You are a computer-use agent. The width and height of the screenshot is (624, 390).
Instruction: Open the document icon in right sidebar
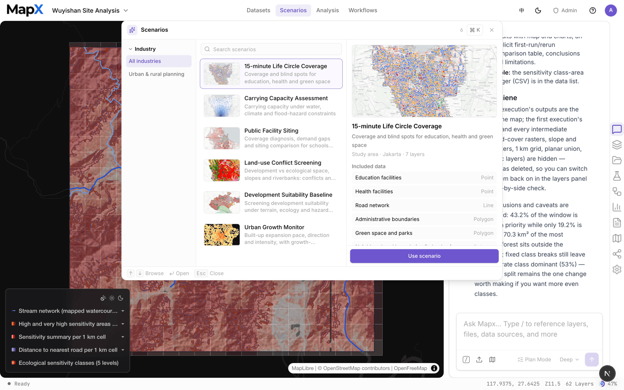[617, 223]
